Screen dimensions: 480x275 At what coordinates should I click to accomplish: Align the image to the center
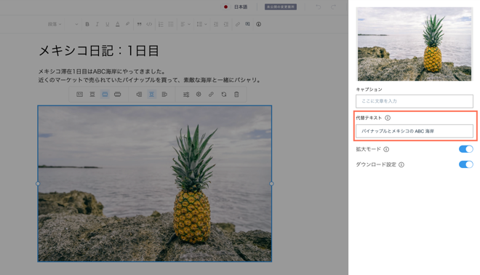(x=151, y=95)
